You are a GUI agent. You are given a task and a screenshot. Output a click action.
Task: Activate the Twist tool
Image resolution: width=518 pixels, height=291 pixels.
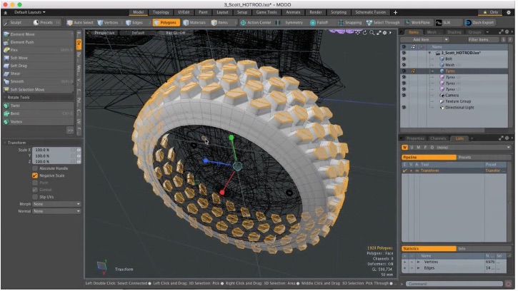click(38, 106)
